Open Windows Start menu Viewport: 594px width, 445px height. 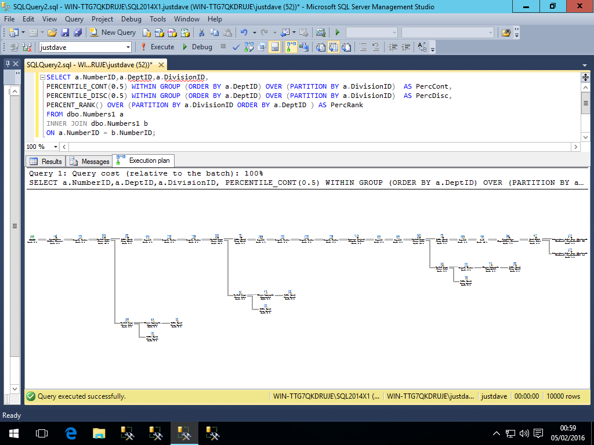click(13, 433)
